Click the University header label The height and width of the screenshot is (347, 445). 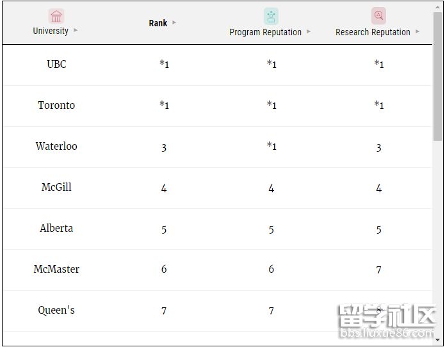pyautogui.click(x=51, y=31)
